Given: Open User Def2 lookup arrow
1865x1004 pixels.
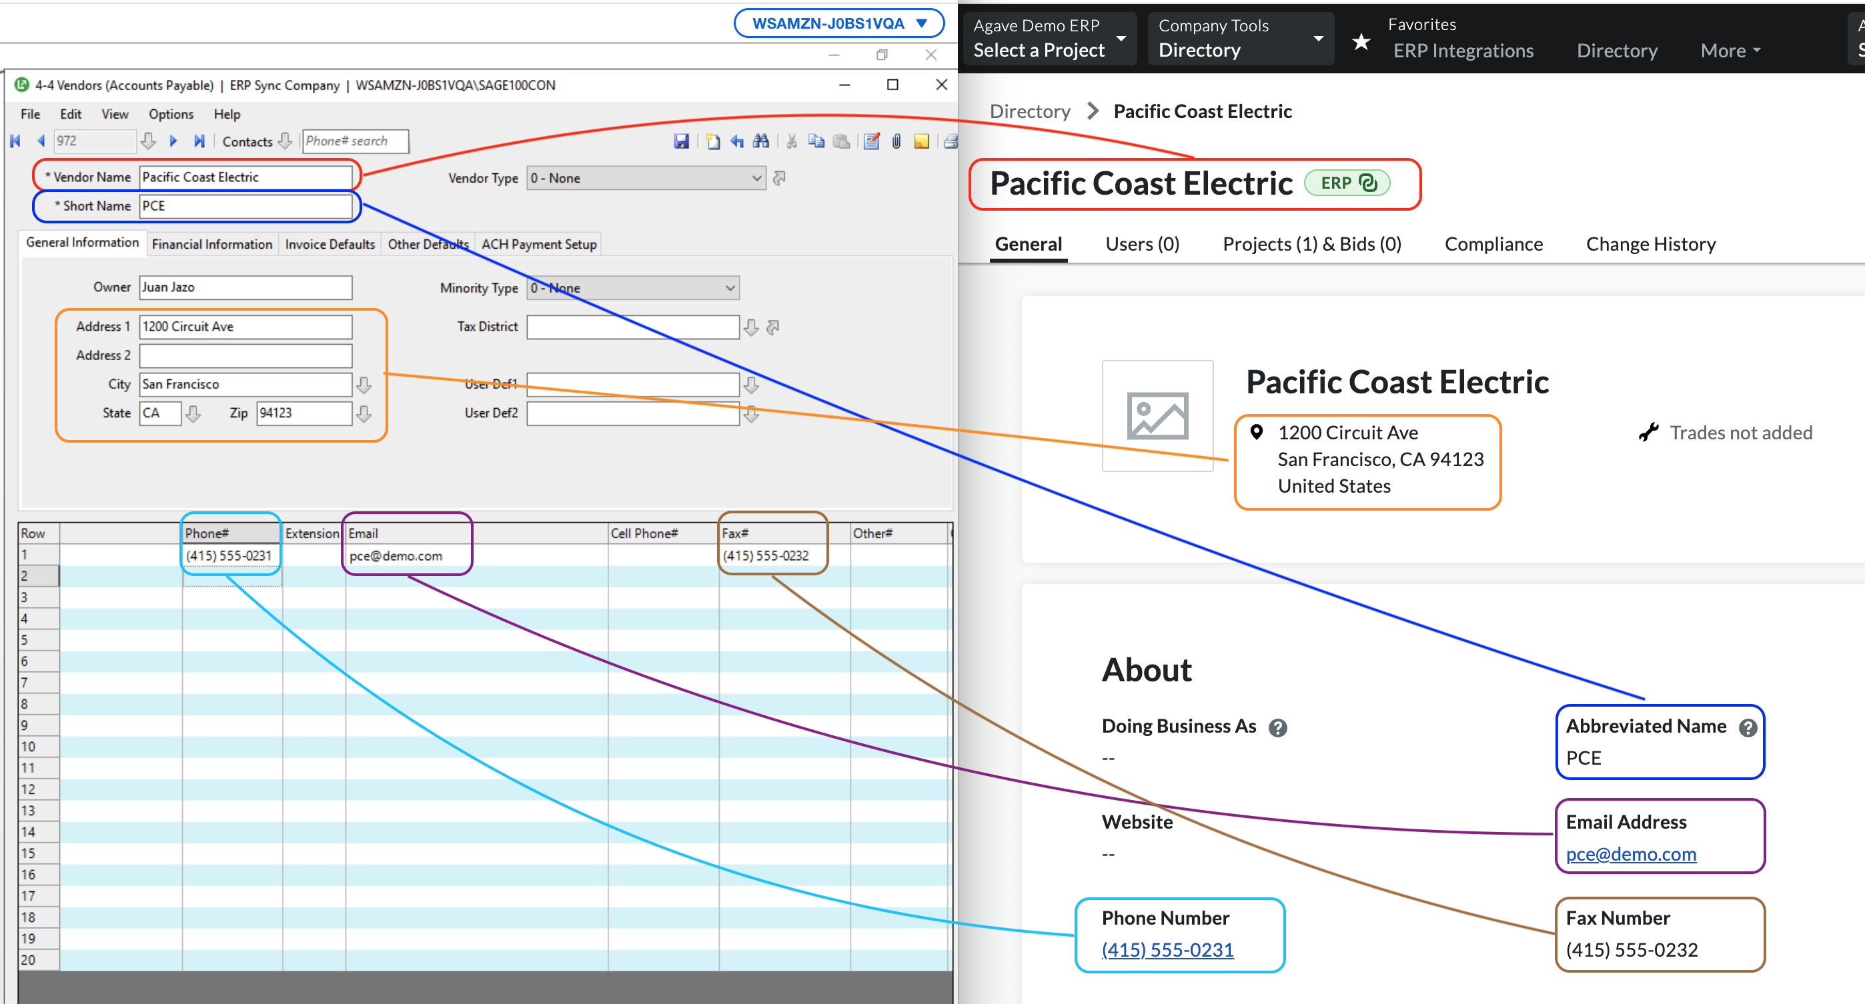Looking at the screenshot, I should [x=752, y=414].
